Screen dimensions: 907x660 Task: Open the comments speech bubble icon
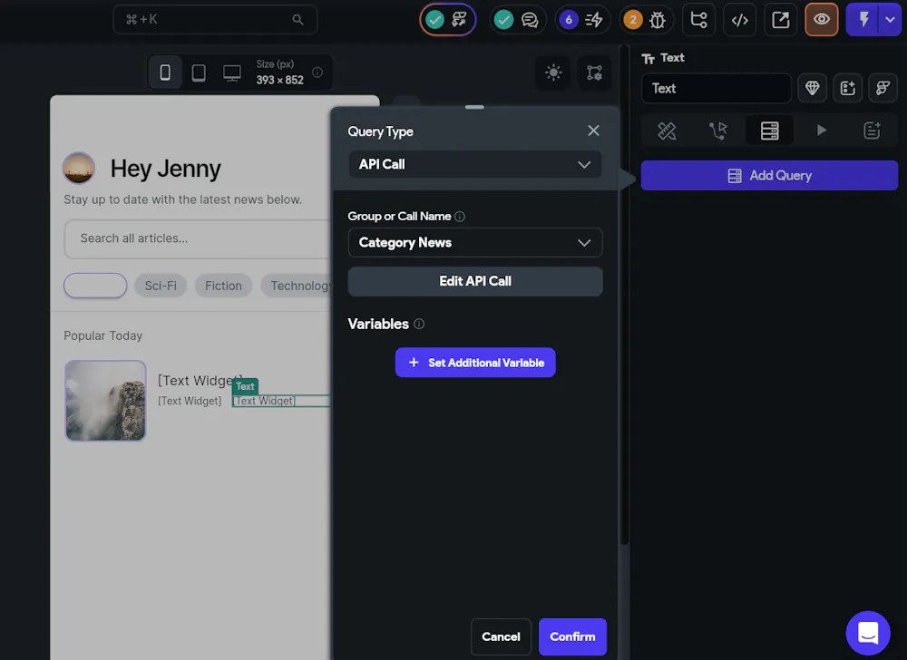[529, 20]
